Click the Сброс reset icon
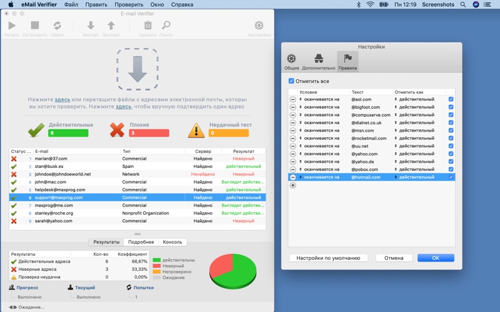Screen dimensions: 500x312 (x=57, y=26)
